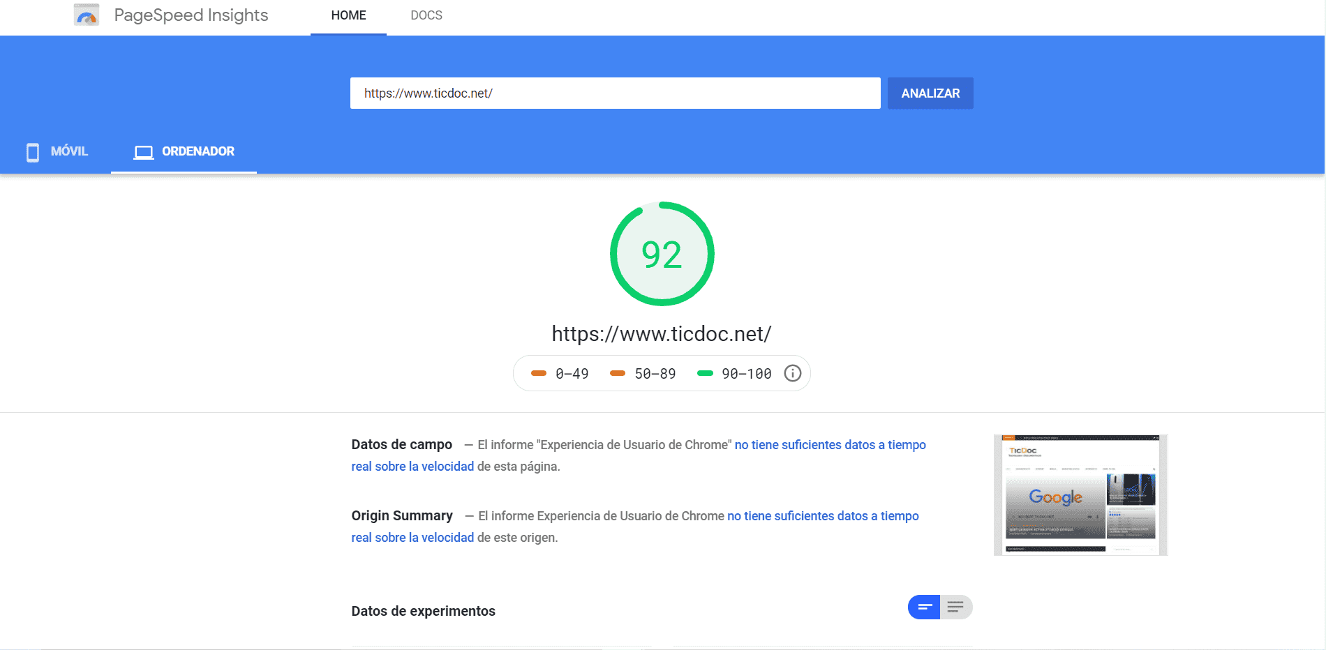Select the MÓVIL tab label
This screenshot has height=650, width=1326.
click(x=69, y=151)
